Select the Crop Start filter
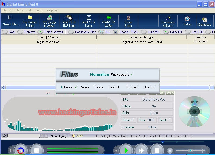This screenshot has width=215, height=155. [131, 87]
